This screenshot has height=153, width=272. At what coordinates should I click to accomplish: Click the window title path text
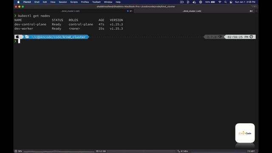136,7
